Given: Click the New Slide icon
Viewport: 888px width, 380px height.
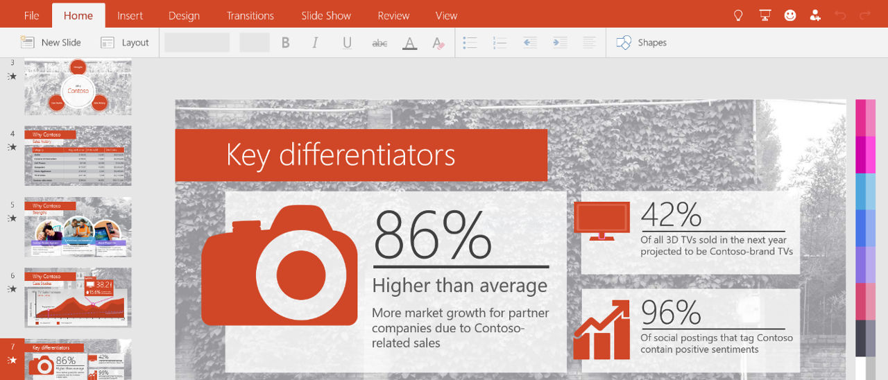Looking at the screenshot, I should coord(27,42).
